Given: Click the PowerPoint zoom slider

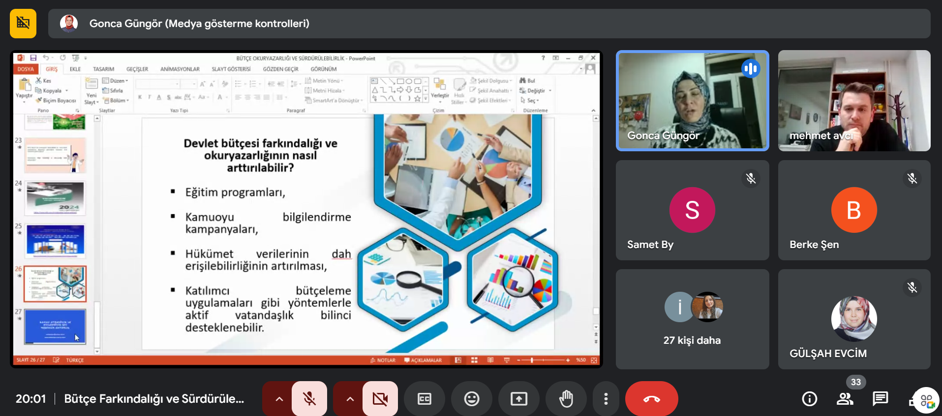Looking at the screenshot, I should [543, 360].
